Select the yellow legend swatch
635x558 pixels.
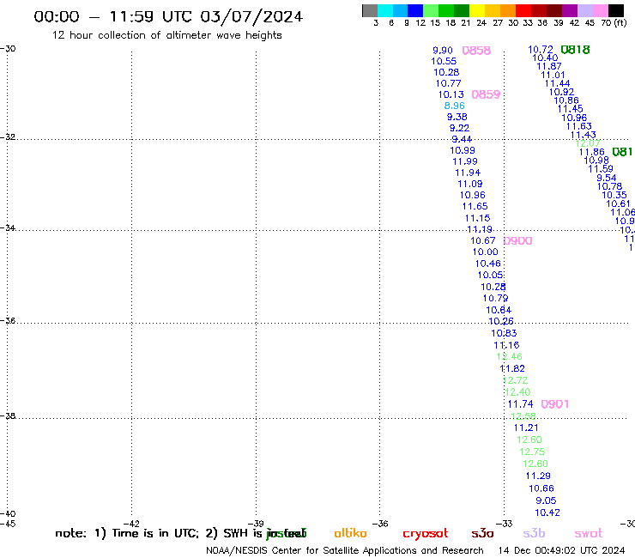tap(477, 10)
